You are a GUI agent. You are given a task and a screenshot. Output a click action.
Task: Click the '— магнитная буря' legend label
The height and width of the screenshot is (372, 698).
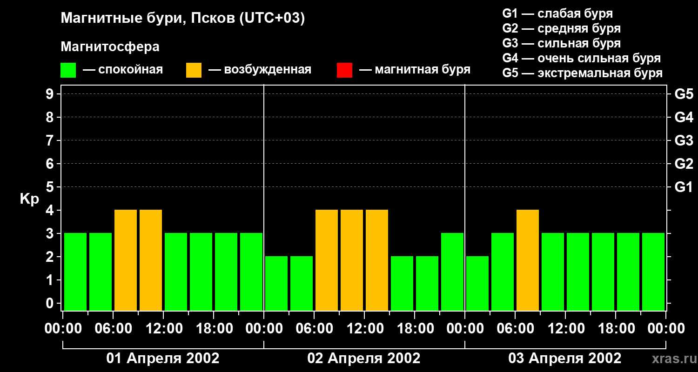415,70
